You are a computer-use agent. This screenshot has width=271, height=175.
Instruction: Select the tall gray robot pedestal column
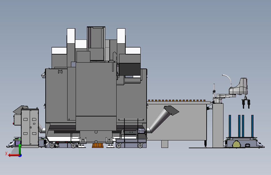[218, 125]
